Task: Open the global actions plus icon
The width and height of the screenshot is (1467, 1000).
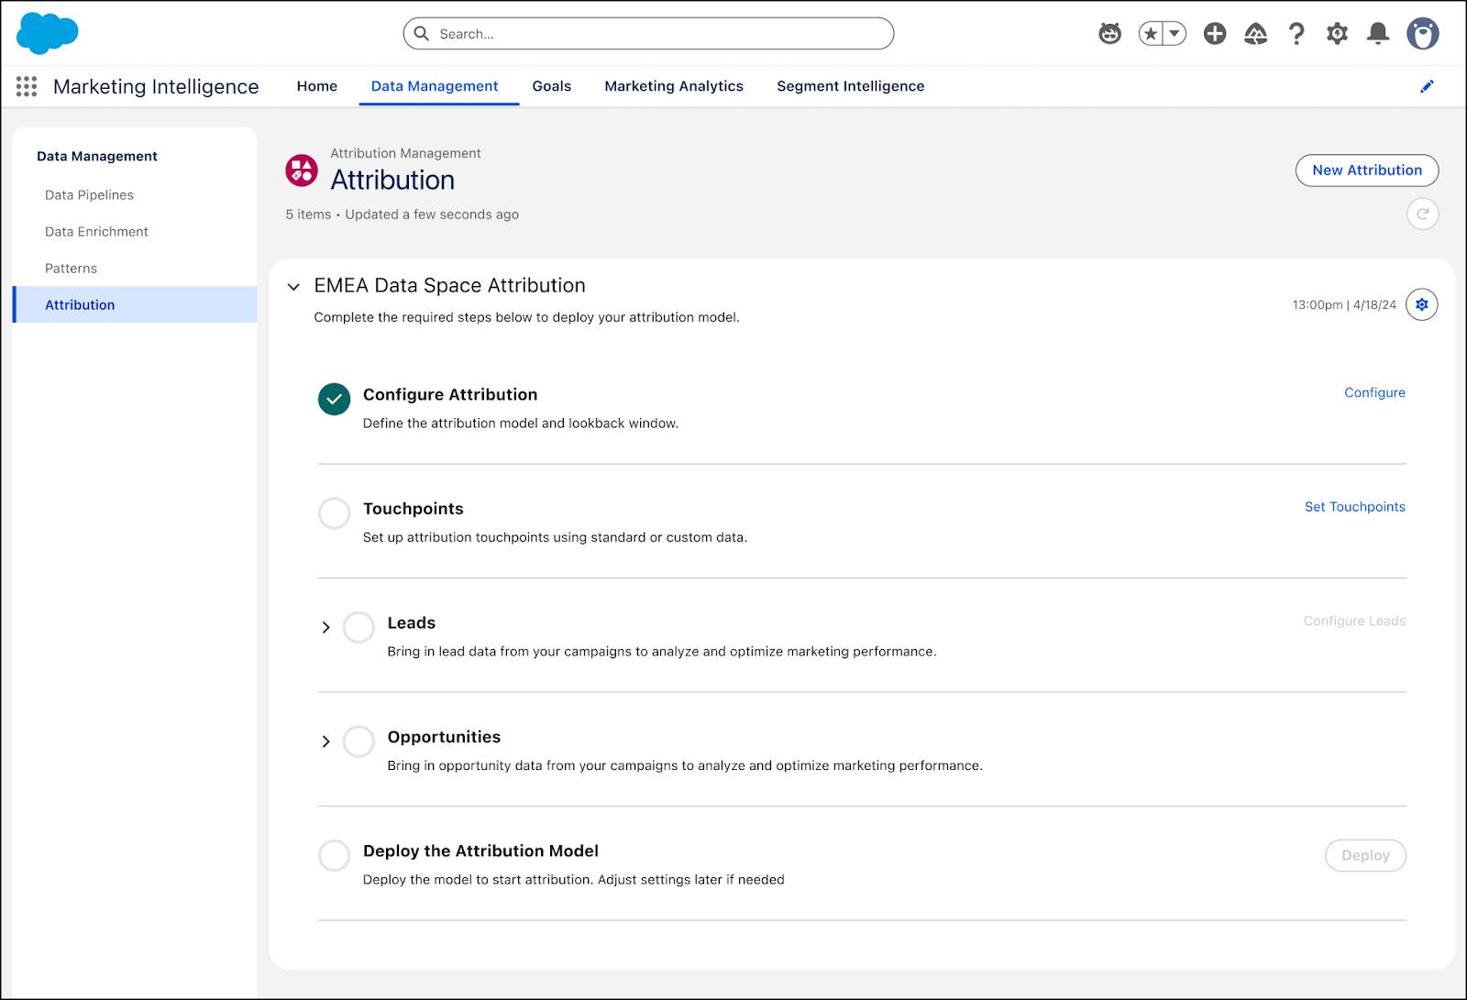Action: (x=1215, y=34)
